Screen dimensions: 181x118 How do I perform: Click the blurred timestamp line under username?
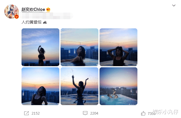click(x=46, y=16)
